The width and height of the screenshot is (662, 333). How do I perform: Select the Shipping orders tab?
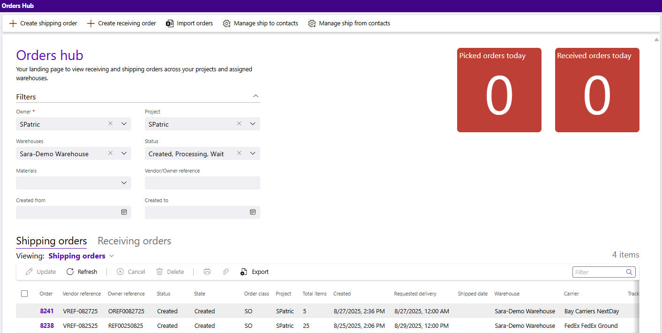(x=52, y=241)
